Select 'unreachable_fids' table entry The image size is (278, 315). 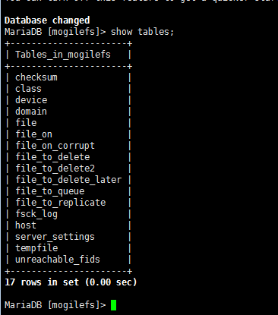click(58, 260)
